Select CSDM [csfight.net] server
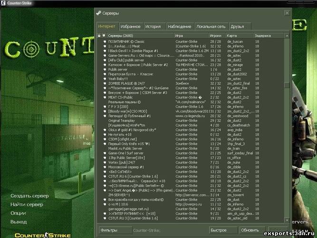This screenshot has height=238, width=317. 191,139
